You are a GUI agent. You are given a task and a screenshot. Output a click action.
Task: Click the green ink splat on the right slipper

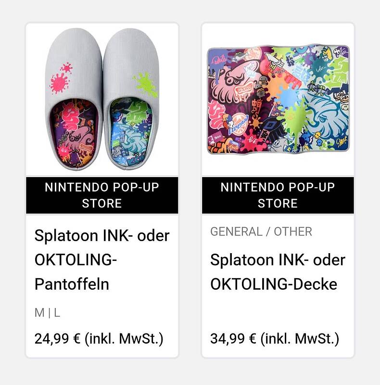145,84
